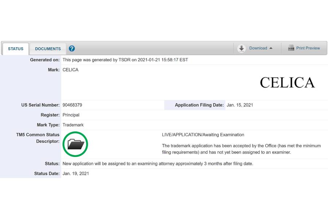The width and height of the screenshot is (328, 219).
Task: Click the Status Date value Jan. 19, 2021
Action: (76, 174)
